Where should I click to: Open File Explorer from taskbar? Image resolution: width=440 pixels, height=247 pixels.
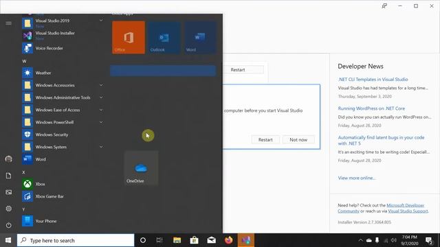[177, 240]
